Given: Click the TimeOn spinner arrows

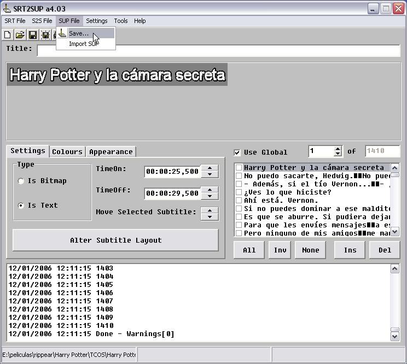Looking at the screenshot, I should [x=210, y=171].
